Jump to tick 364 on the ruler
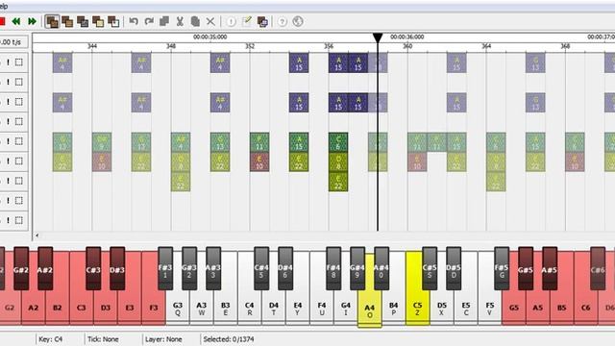Image resolution: width=615 pixels, height=346 pixels. (486, 46)
